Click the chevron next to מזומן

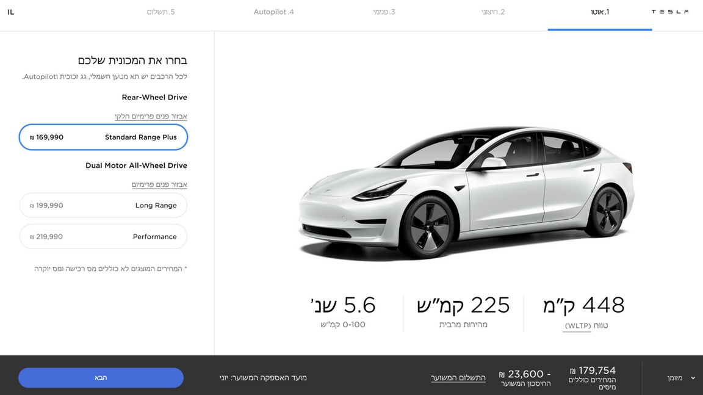693,378
